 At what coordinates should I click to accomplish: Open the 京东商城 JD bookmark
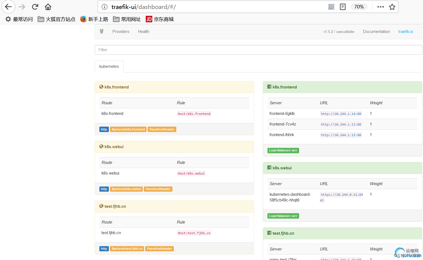(x=160, y=19)
